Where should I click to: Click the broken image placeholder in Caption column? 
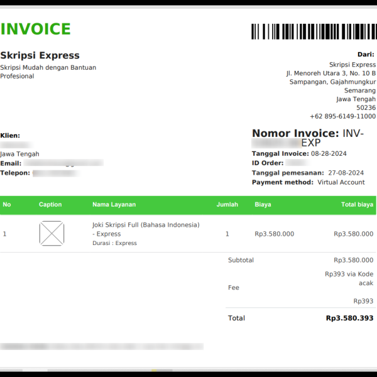[x=52, y=233]
